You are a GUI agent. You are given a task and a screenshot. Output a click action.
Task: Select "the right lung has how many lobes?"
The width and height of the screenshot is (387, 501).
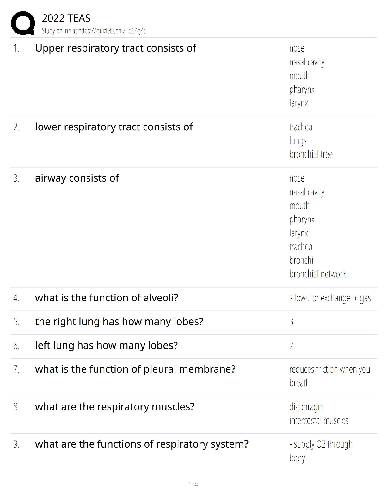tap(119, 322)
